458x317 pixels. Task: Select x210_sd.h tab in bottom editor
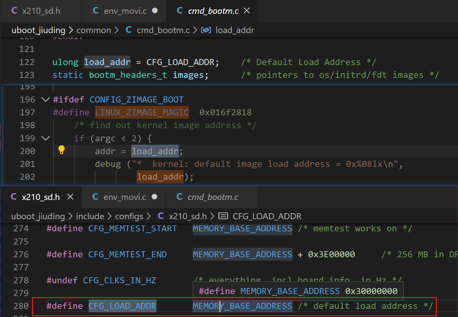pyautogui.click(x=41, y=197)
